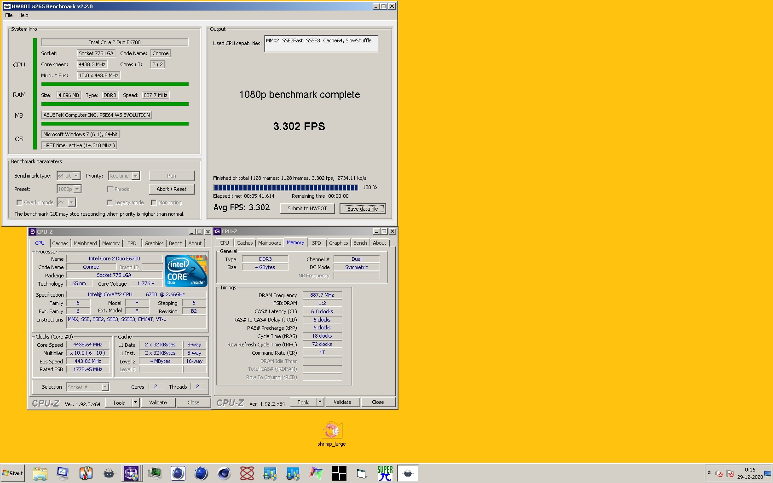The height and width of the screenshot is (483, 773).
Task: Click Close button in right CPU-Z window
Action: click(378, 402)
